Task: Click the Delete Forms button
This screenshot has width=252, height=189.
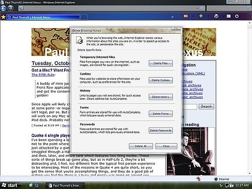Action: 161,114
